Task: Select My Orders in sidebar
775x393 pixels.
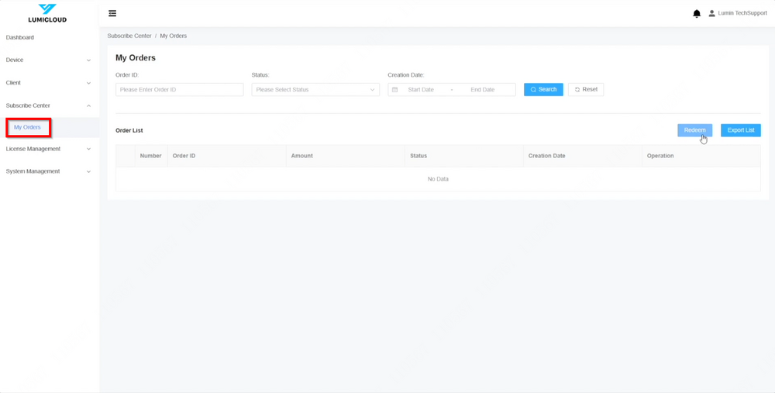Action: pyautogui.click(x=28, y=127)
